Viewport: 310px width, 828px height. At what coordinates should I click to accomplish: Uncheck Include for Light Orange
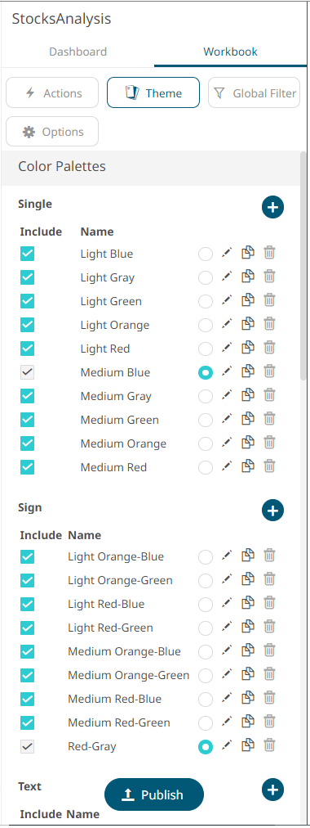pos(28,325)
